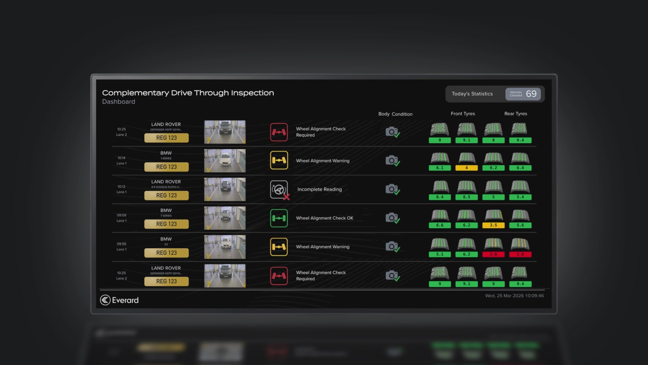The width and height of the screenshot is (648, 365).
Task: Click the Incomplete Reading steering wheel icon
Action: [x=279, y=190]
